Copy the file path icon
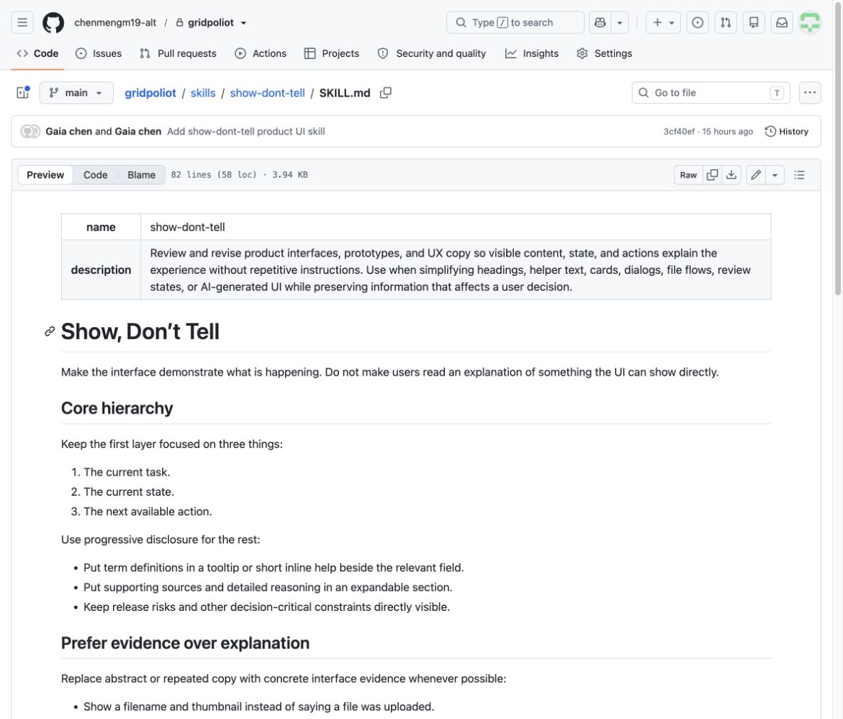This screenshot has height=719, width=843. [385, 92]
